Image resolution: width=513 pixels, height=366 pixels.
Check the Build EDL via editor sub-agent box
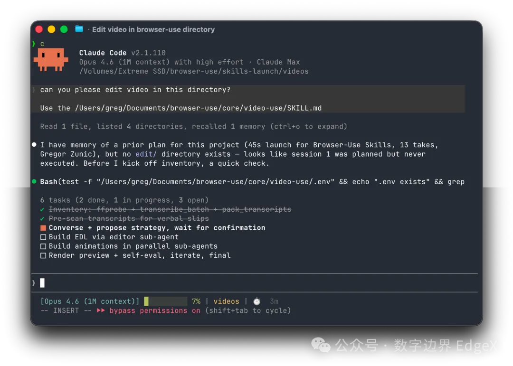pyautogui.click(x=43, y=237)
